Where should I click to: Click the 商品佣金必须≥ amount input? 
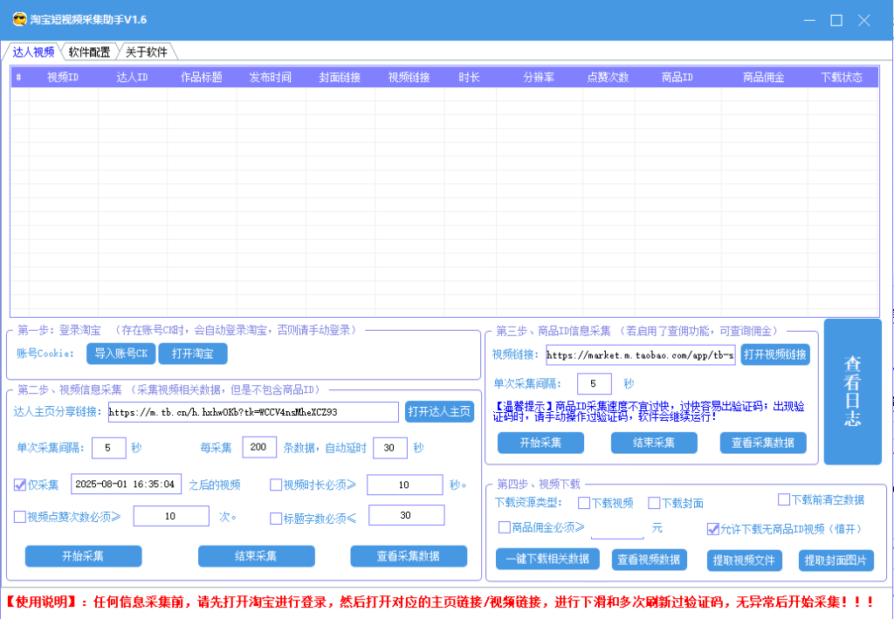(x=616, y=528)
